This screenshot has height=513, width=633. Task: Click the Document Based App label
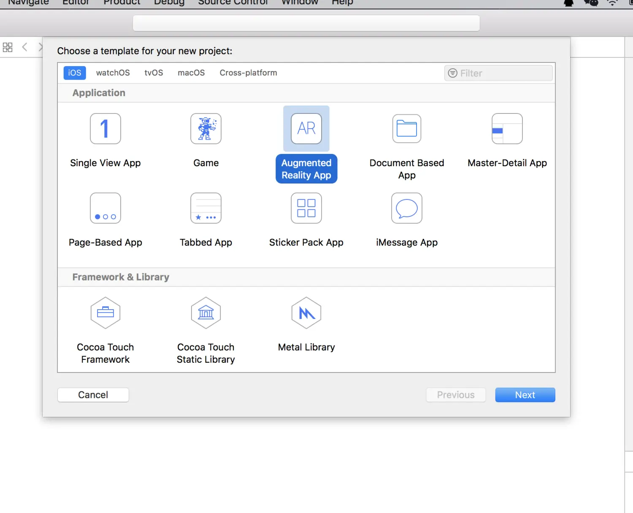click(x=407, y=169)
